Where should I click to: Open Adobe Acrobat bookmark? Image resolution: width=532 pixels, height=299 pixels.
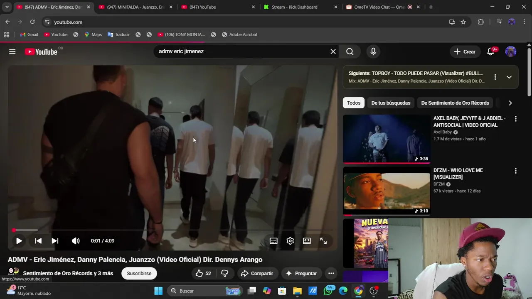[240, 34]
